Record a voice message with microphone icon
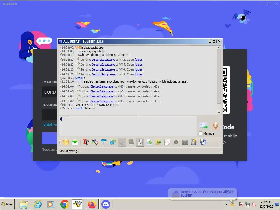 point(216,125)
